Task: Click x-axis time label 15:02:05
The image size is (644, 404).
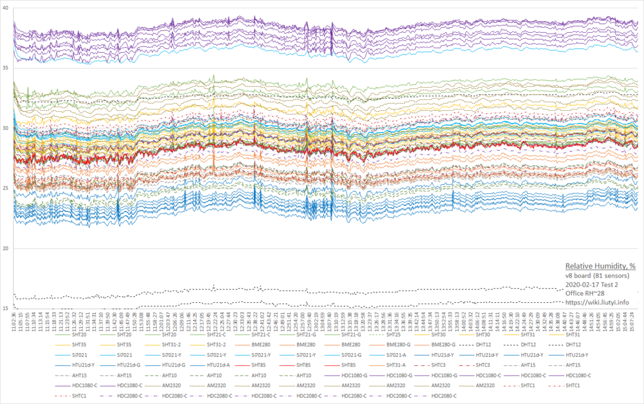Action: (x=618, y=322)
